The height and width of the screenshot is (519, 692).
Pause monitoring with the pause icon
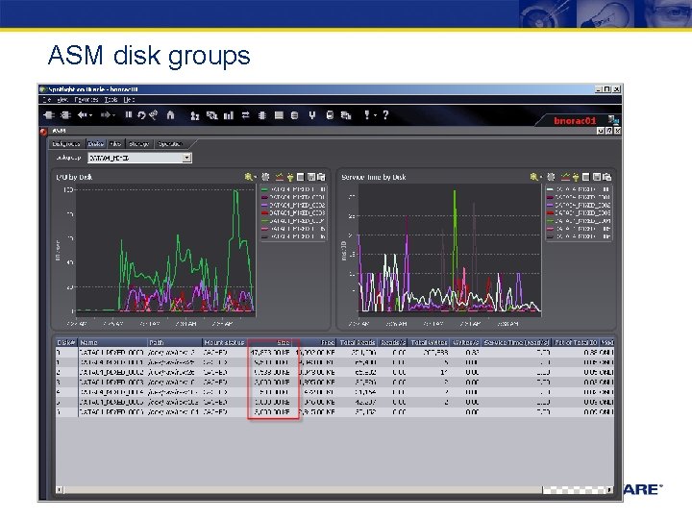tap(129, 115)
